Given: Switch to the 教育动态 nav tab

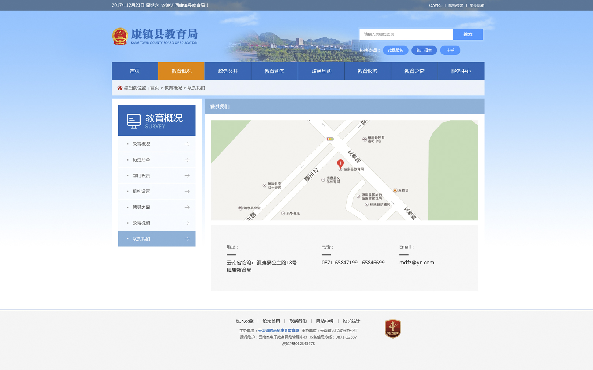Looking at the screenshot, I should (274, 71).
